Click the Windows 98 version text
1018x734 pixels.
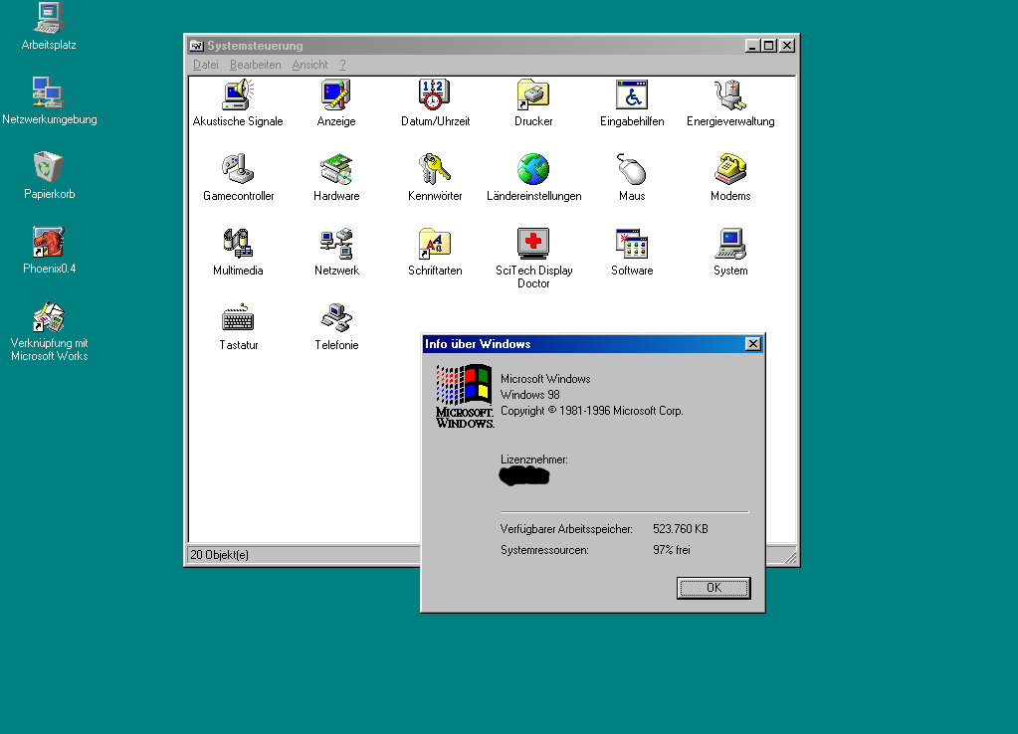tap(529, 395)
